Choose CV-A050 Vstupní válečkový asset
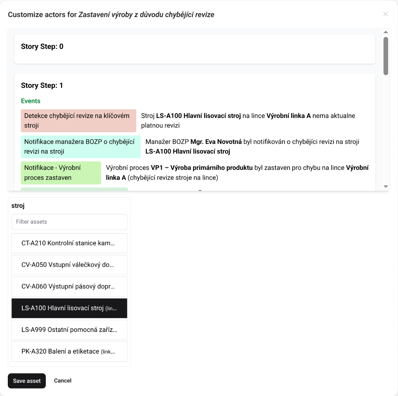This screenshot has width=398, height=396. 69,265
